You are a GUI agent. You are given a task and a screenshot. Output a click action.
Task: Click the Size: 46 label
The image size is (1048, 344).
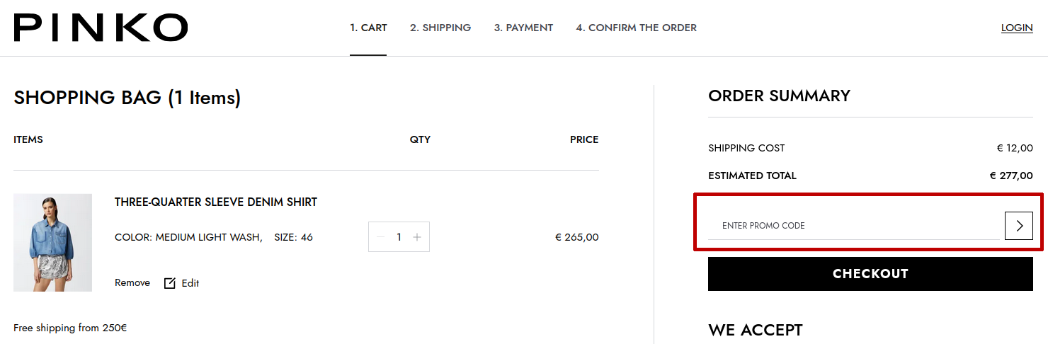[293, 237]
